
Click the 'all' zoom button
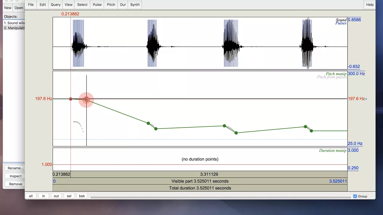31,196
